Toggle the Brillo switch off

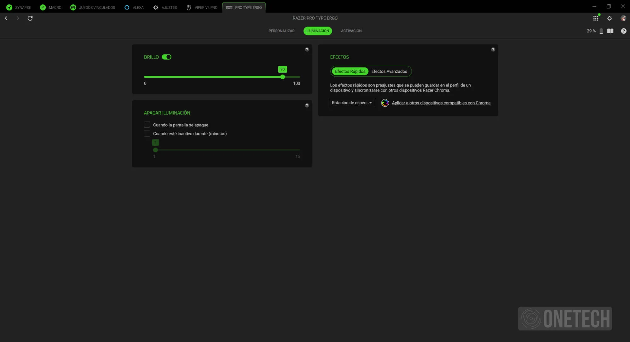click(166, 57)
